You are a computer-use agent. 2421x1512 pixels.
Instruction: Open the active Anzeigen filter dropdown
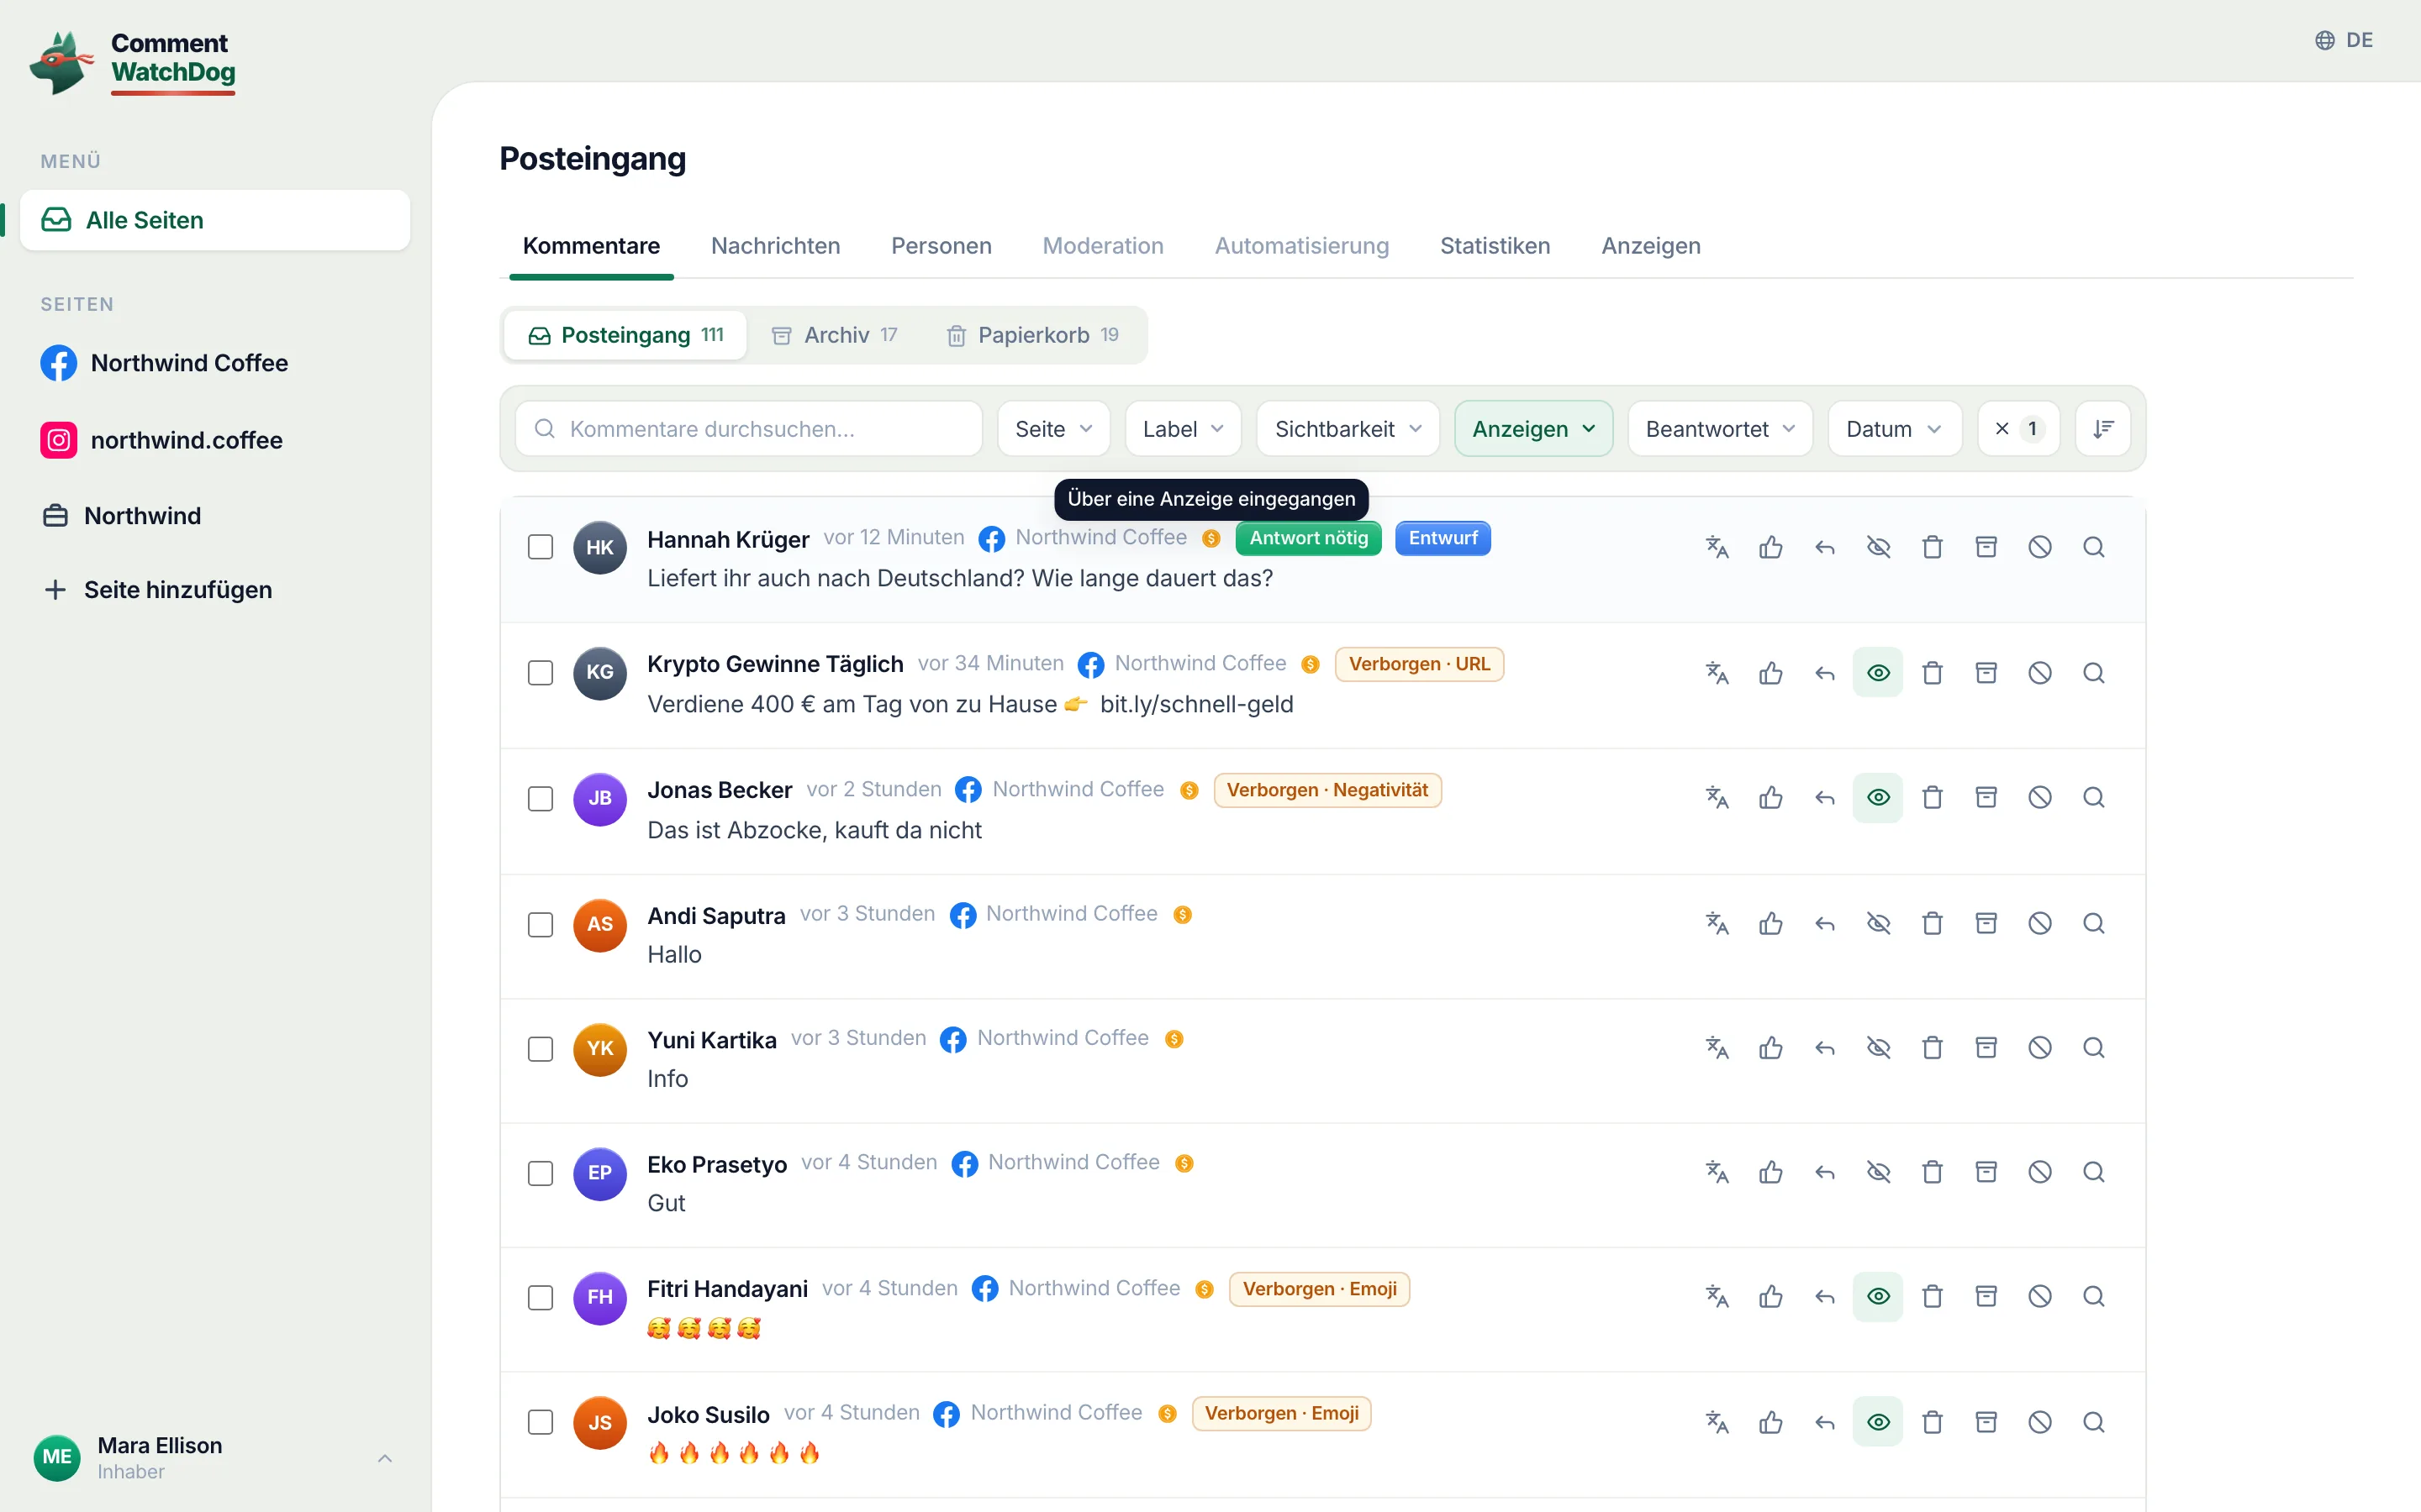pos(1532,429)
